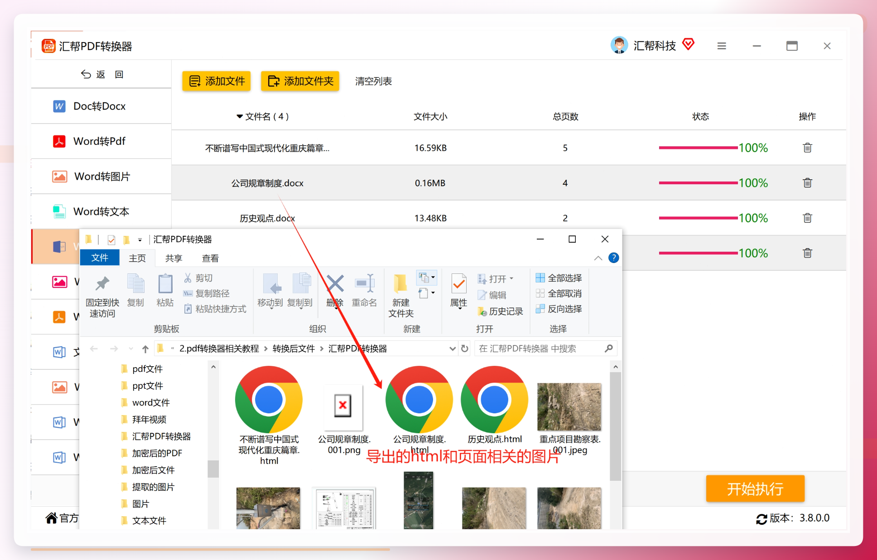Collapse the Explorer ribbon with the chevron
Image resolution: width=877 pixels, height=560 pixels.
pyautogui.click(x=598, y=258)
